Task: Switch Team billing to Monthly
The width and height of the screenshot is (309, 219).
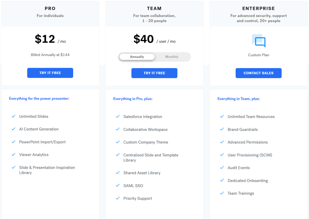Action: pyautogui.click(x=172, y=57)
